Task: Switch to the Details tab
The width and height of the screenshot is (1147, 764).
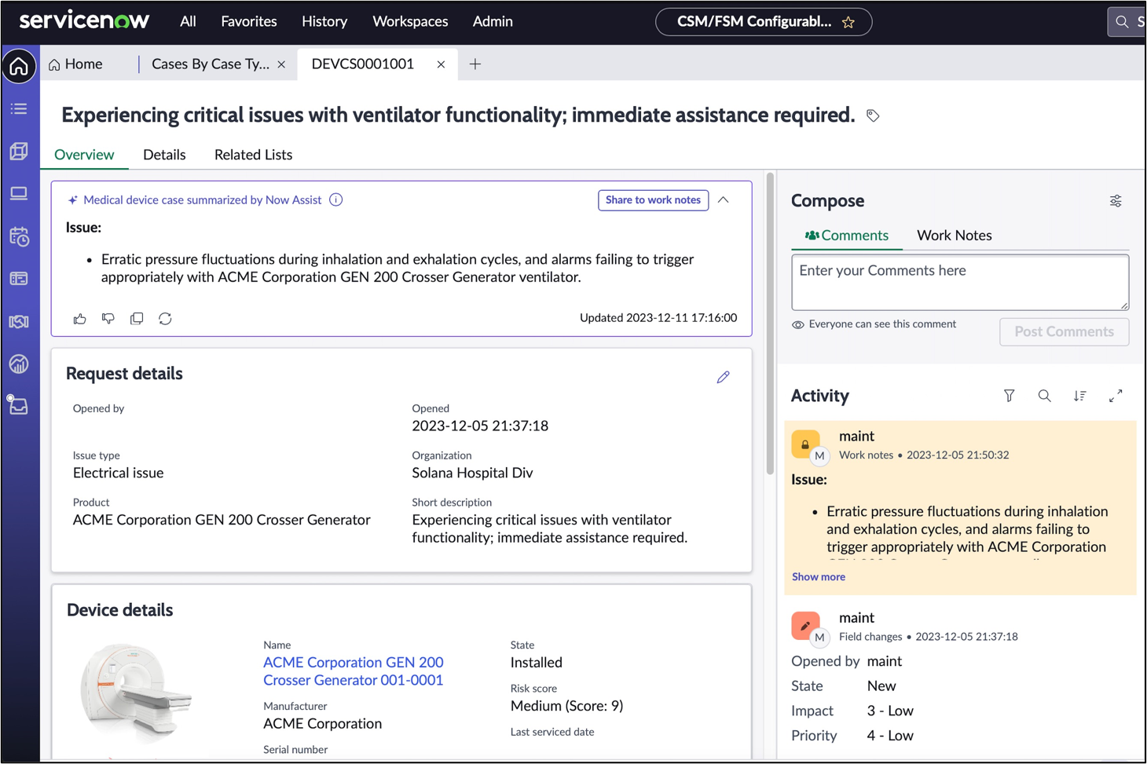Action: pos(164,155)
